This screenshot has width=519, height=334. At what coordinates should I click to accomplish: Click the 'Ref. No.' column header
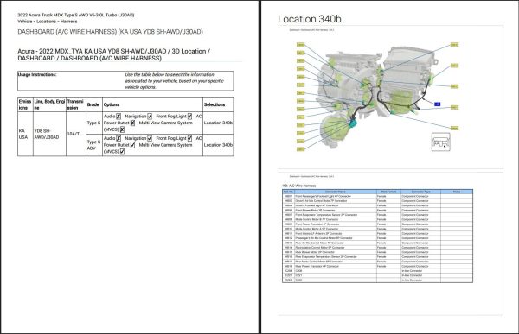point(288,192)
